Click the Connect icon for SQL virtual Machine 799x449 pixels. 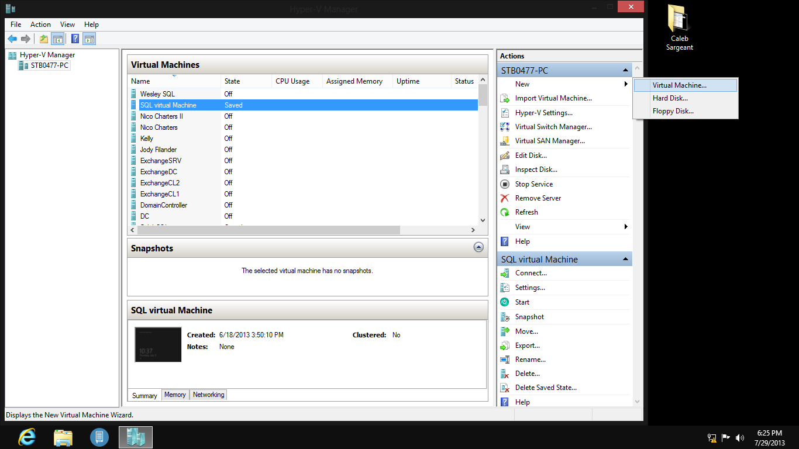click(x=505, y=273)
